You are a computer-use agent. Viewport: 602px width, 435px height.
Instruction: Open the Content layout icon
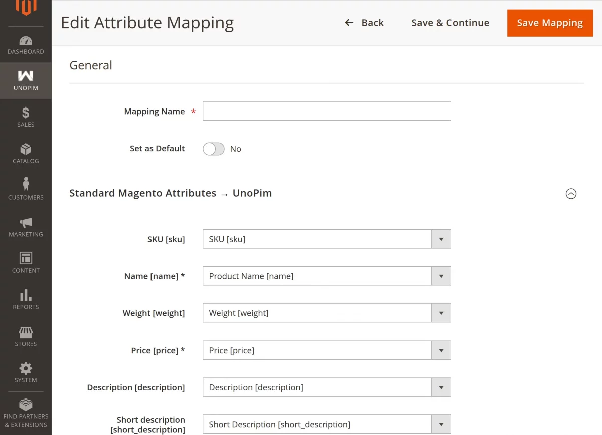click(x=26, y=258)
